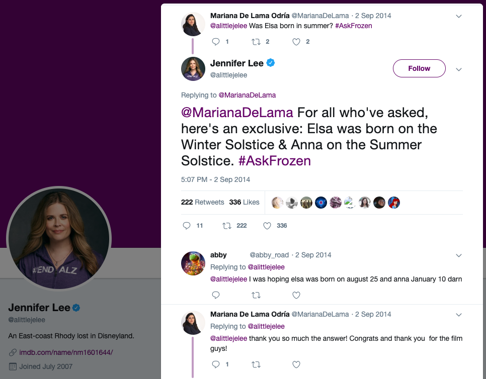
Task: Open the caret menu on abby's reply
Action: (x=458, y=255)
